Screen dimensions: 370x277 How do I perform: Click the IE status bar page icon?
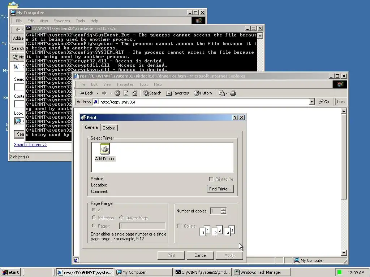(76, 260)
